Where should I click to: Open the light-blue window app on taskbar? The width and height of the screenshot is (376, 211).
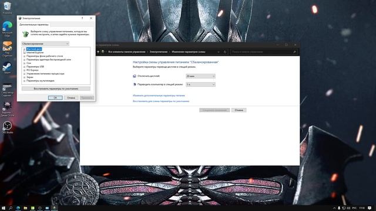[47, 208]
